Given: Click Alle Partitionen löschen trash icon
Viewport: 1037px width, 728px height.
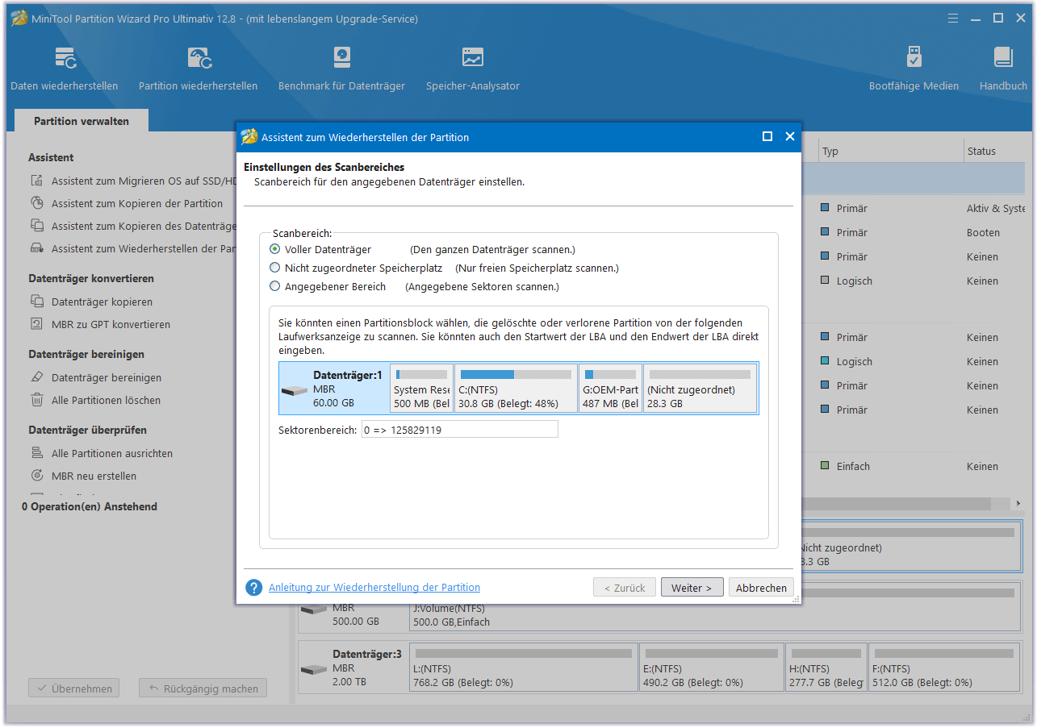Looking at the screenshot, I should 36,401.
